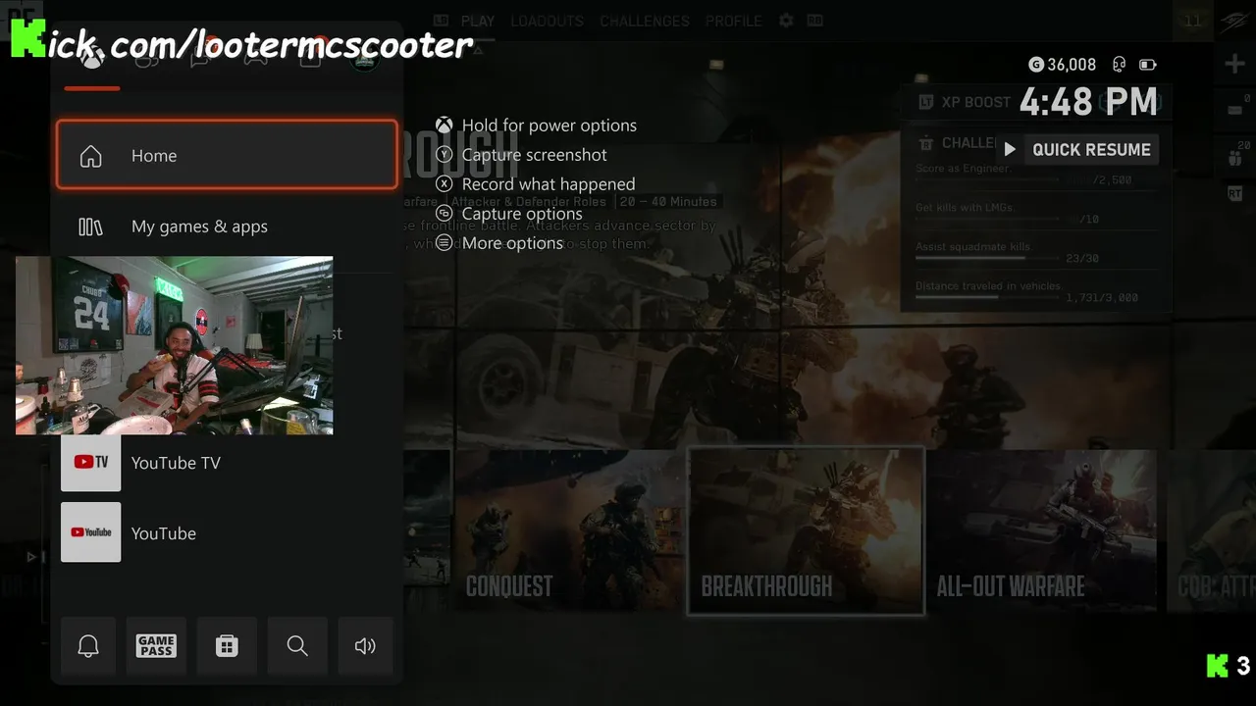Open the YouTube app entry
Viewport: 1256px width, 706px height.
[227, 532]
